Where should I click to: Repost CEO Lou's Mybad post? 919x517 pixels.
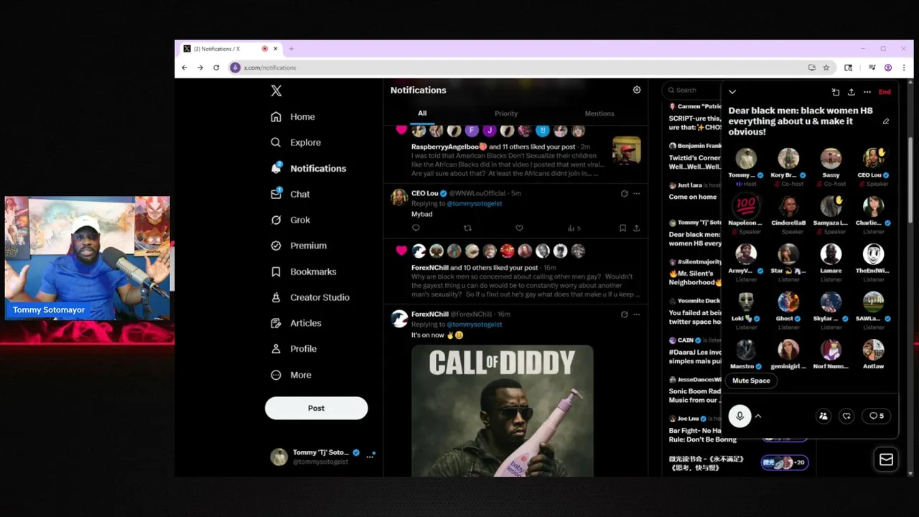[x=467, y=228]
